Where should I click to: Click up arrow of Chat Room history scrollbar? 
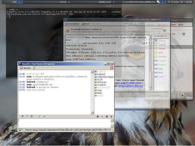tap(92, 72)
